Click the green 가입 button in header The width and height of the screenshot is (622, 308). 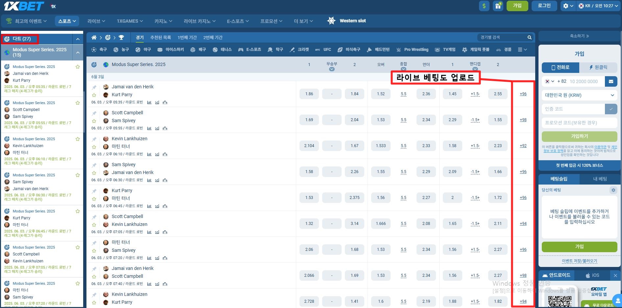517,6
